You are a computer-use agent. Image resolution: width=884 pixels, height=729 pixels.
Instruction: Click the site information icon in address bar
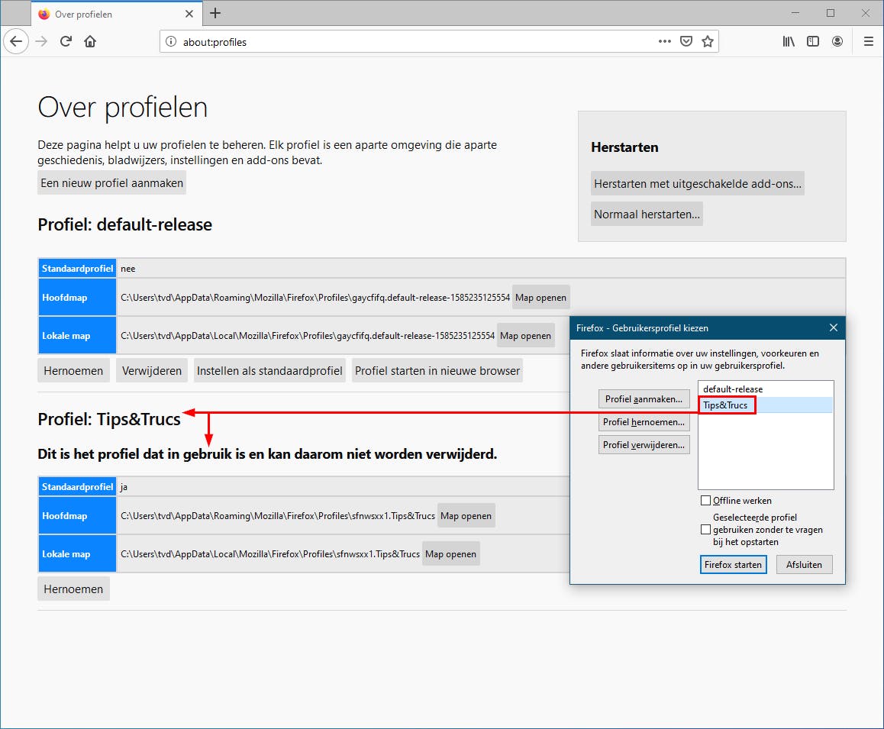(x=171, y=41)
